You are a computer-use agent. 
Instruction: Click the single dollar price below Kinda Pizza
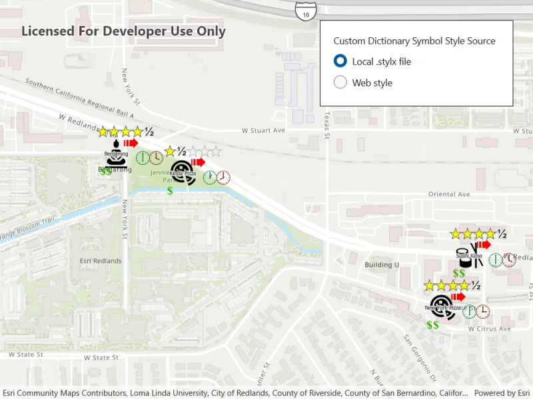tap(170, 191)
